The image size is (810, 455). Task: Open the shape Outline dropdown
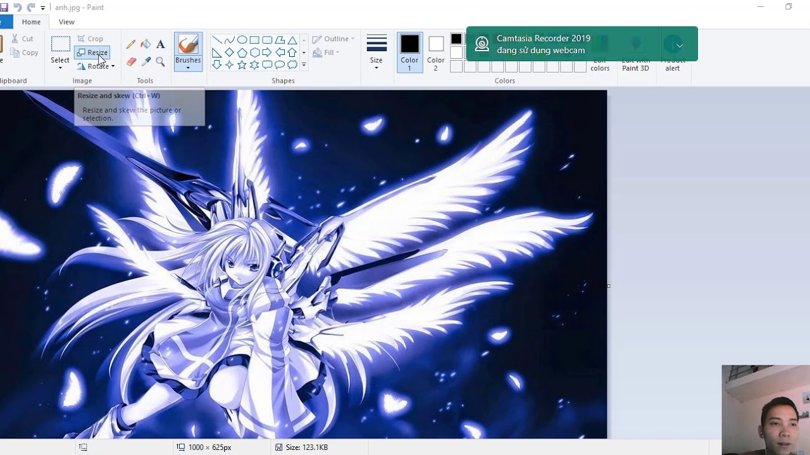pos(333,39)
